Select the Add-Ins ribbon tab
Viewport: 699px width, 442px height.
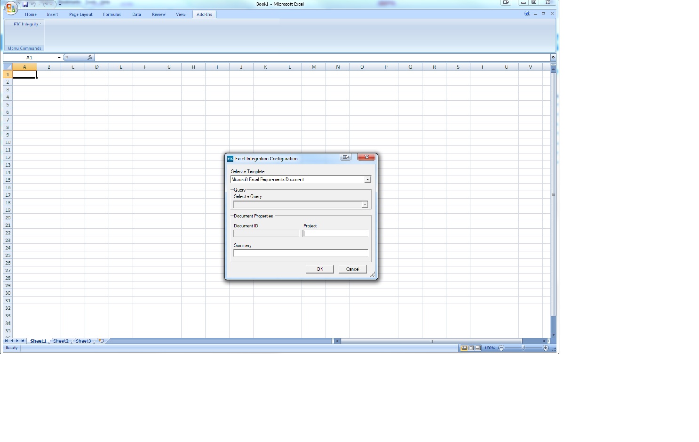(x=204, y=14)
